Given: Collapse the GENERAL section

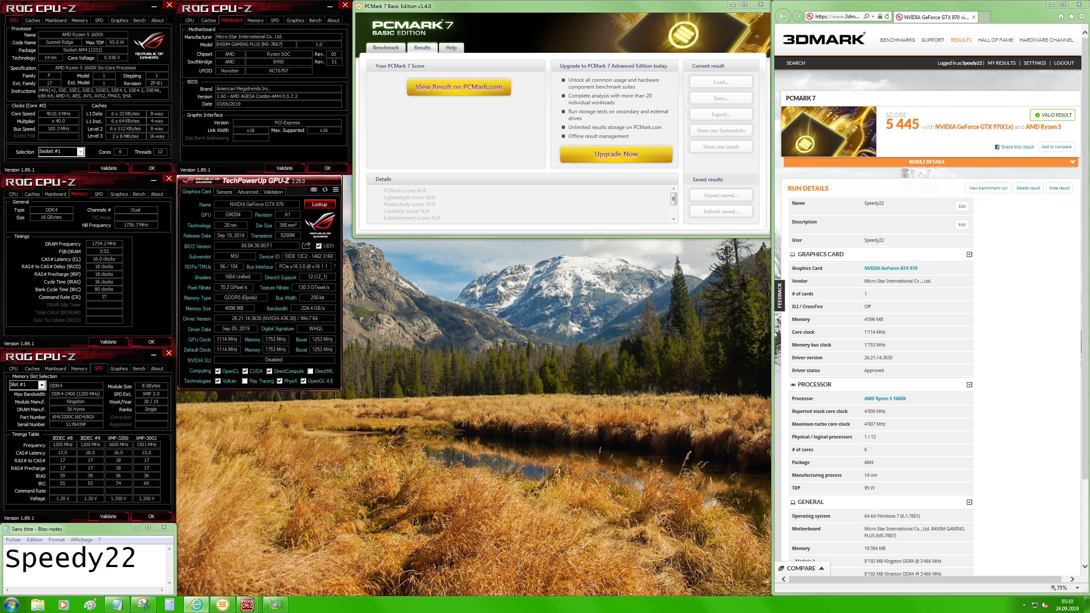Looking at the screenshot, I should tap(970, 502).
